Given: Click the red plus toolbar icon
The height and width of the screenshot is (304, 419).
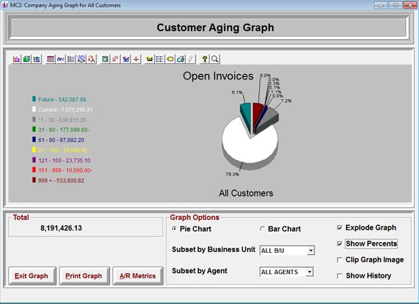Looking at the screenshot, I should 136,59.
